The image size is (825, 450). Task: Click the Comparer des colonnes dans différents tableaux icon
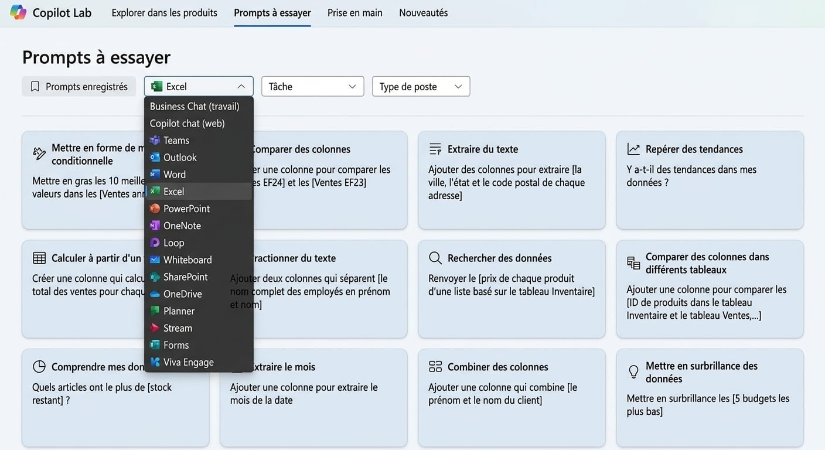[633, 263]
